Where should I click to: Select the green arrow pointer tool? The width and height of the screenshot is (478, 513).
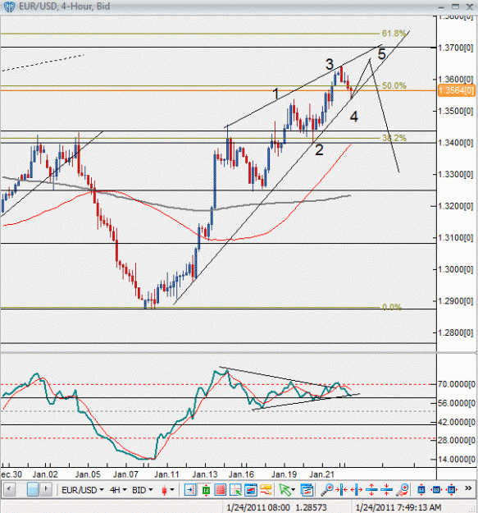coord(285,490)
